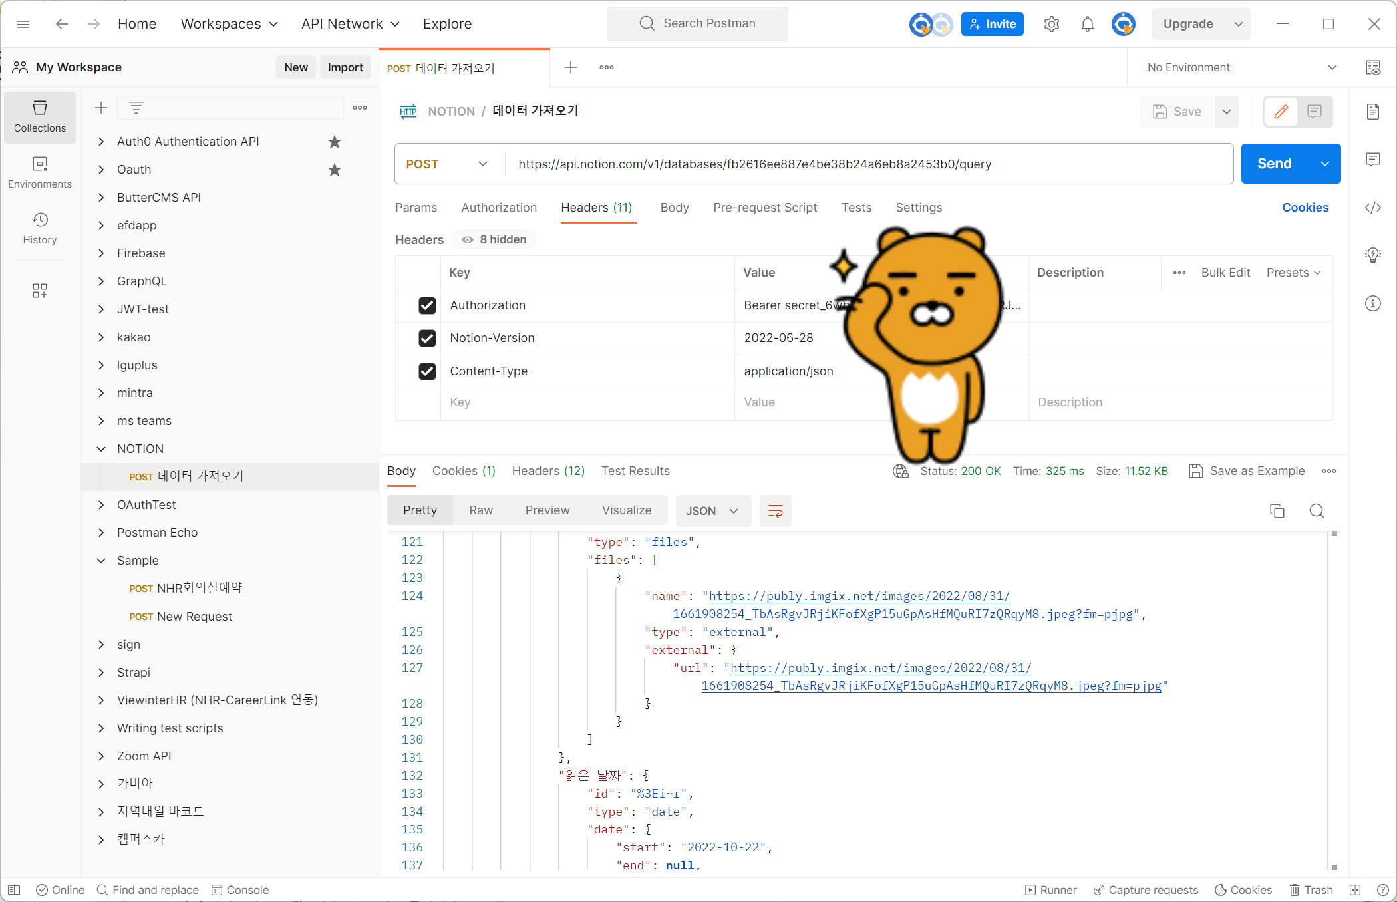Open the notifications bell

[1087, 24]
